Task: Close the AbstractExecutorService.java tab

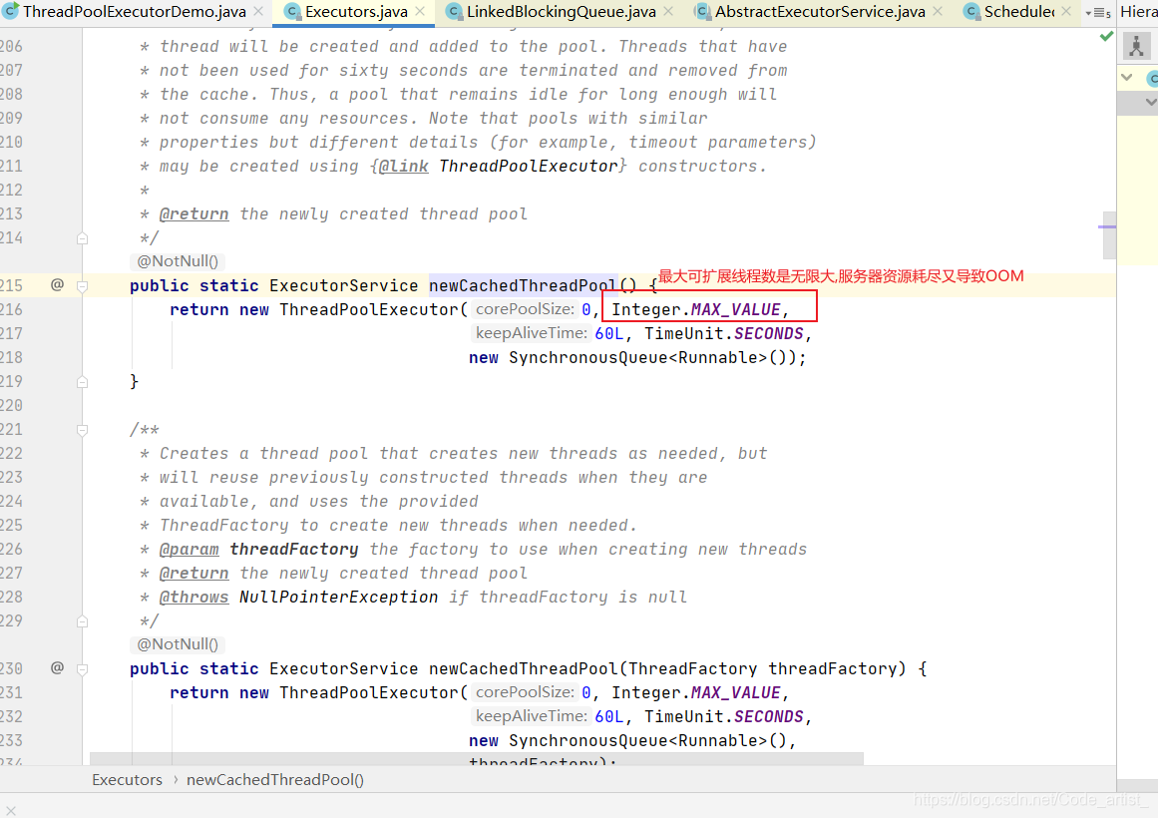Action: coord(938,12)
